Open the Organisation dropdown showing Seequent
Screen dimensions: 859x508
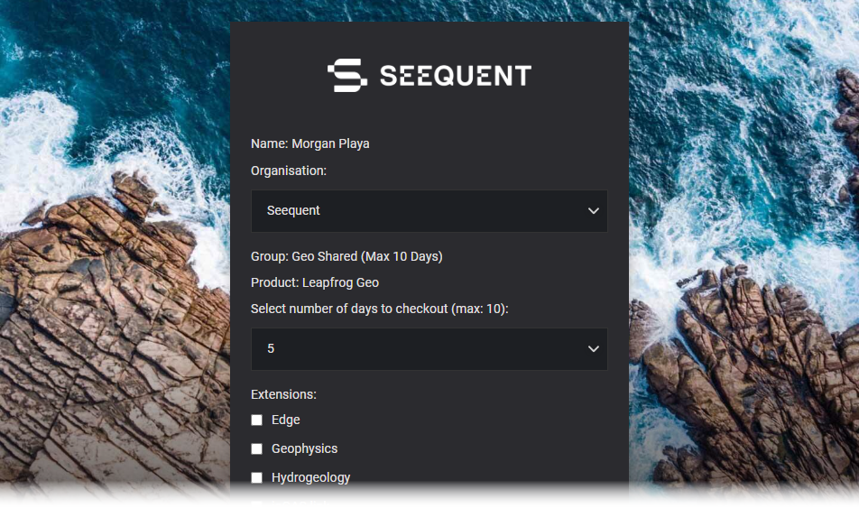coord(429,211)
